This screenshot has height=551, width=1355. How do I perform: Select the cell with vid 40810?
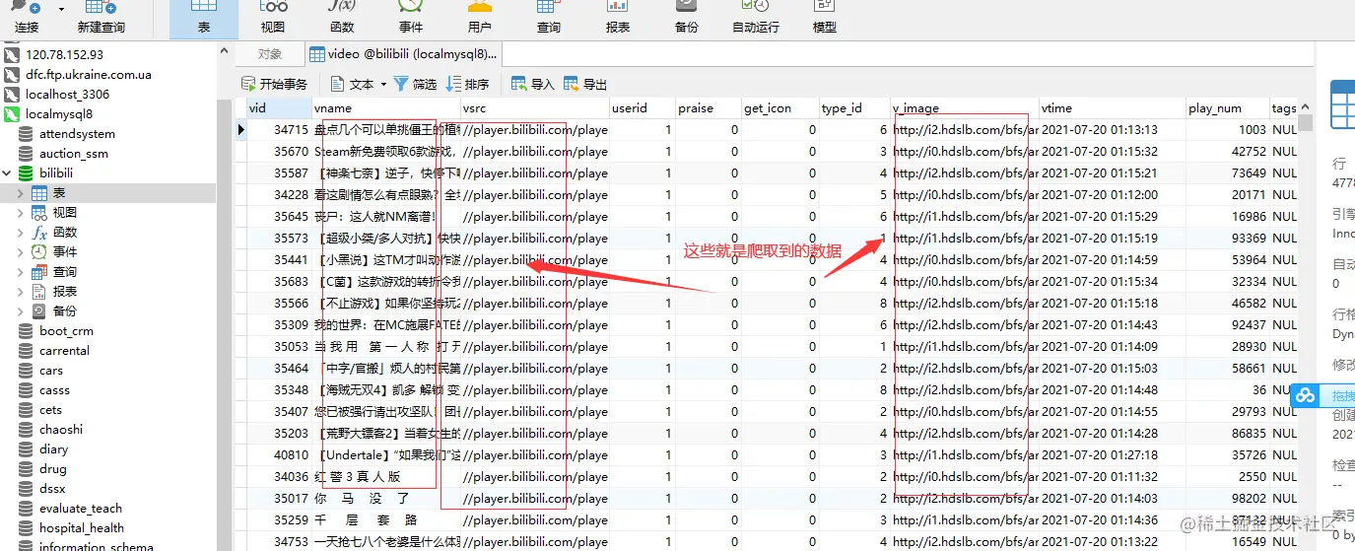tap(279, 455)
